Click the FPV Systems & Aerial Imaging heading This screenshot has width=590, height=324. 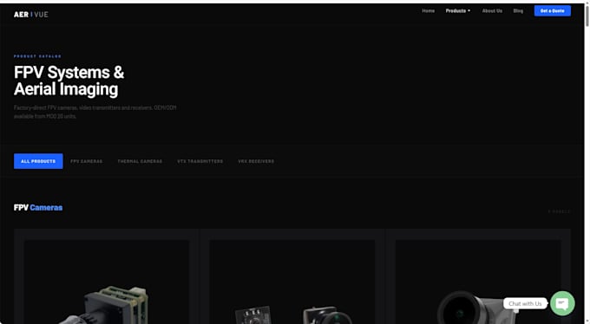69,81
